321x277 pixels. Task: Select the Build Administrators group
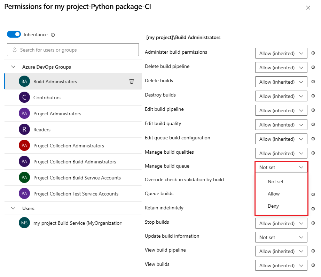click(73, 81)
